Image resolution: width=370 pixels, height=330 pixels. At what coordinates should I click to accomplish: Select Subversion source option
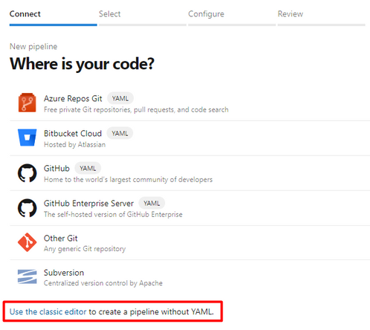(x=64, y=273)
